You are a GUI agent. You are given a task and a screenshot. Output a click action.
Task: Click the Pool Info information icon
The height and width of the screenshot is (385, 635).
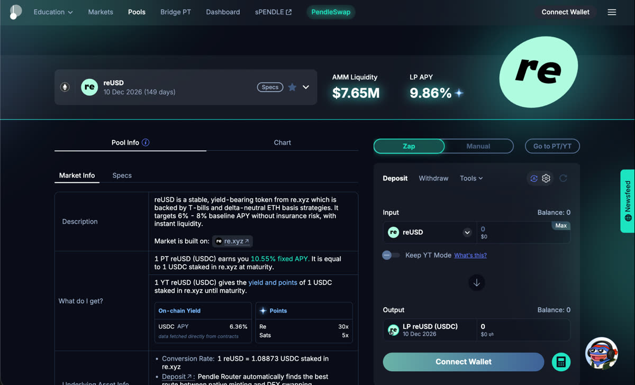point(146,143)
